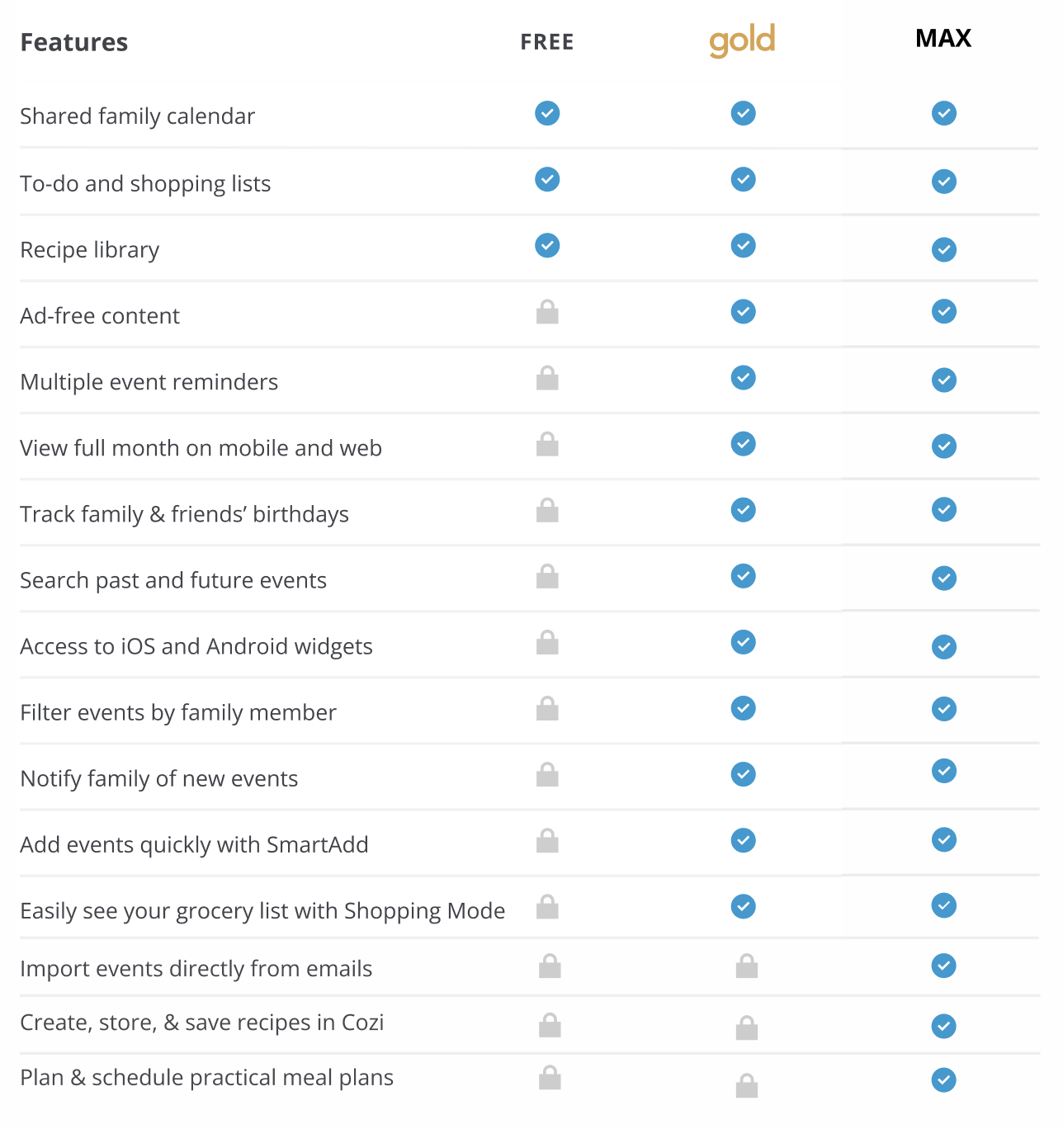Click the Gold lock for Create, store, & save recipes
The height and width of the screenshot is (1129, 1063).
pyautogui.click(x=747, y=1027)
